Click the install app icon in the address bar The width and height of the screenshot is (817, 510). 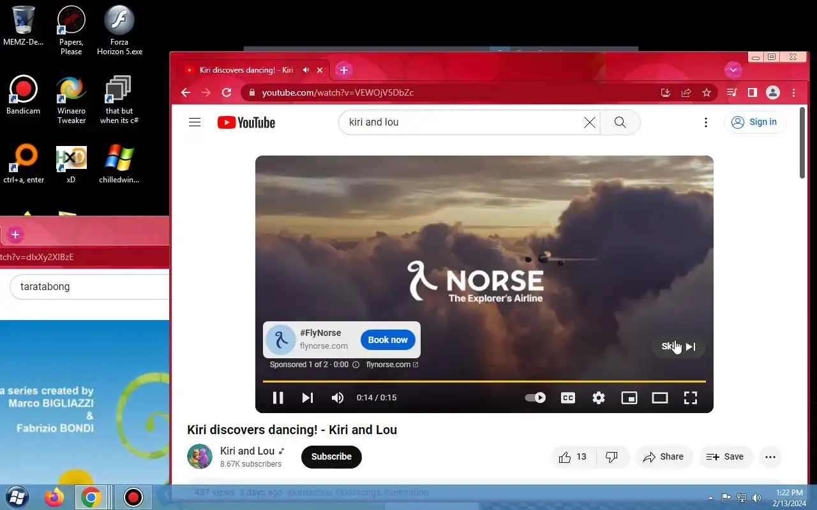point(666,92)
